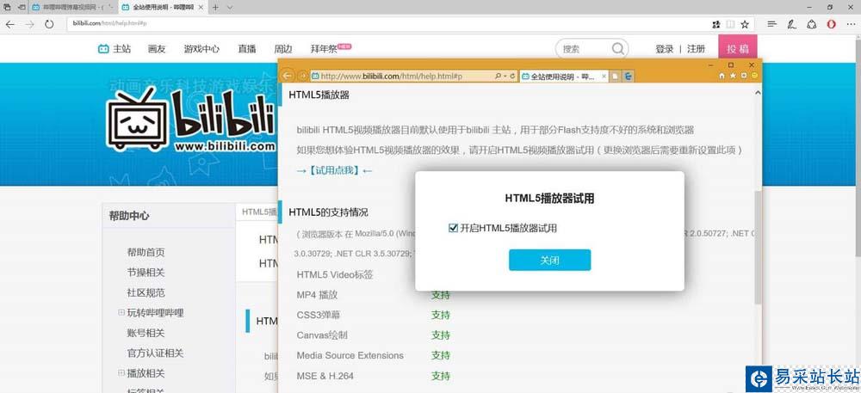
Task: Expand the 播放相关 tree item
Action: (x=121, y=372)
